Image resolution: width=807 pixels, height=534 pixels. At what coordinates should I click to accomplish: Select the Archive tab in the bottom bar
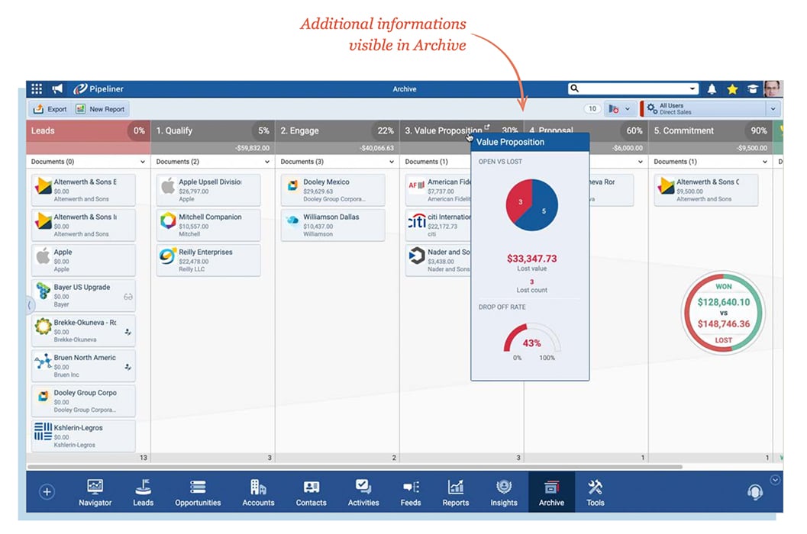click(x=551, y=492)
